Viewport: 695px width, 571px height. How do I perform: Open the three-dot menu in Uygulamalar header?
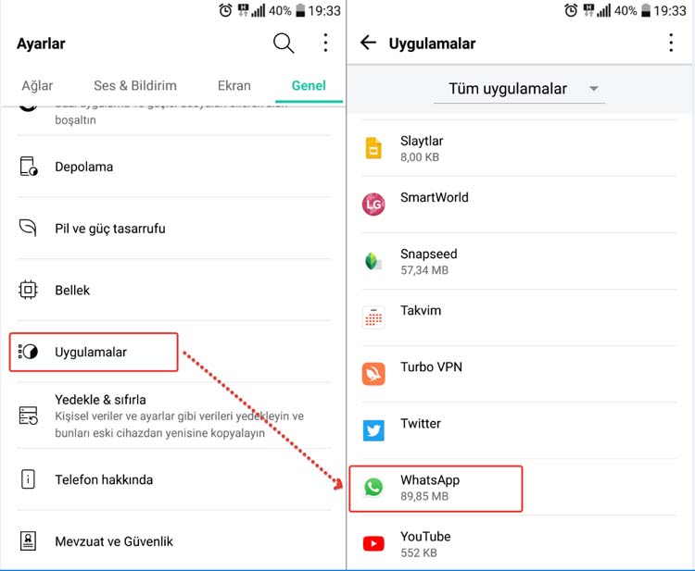pos(671,43)
